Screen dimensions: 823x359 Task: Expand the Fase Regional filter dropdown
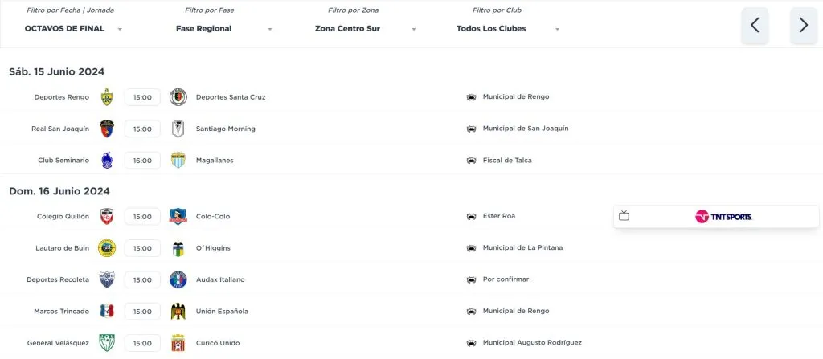[223, 29]
